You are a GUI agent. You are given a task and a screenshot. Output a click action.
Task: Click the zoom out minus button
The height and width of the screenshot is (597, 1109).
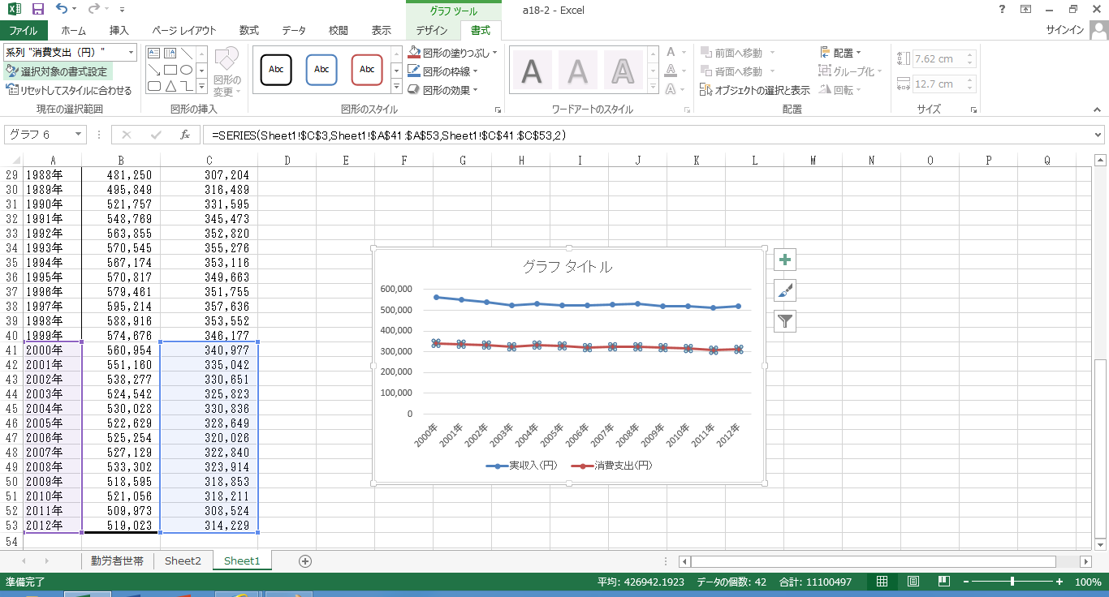click(x=965, y=582)
